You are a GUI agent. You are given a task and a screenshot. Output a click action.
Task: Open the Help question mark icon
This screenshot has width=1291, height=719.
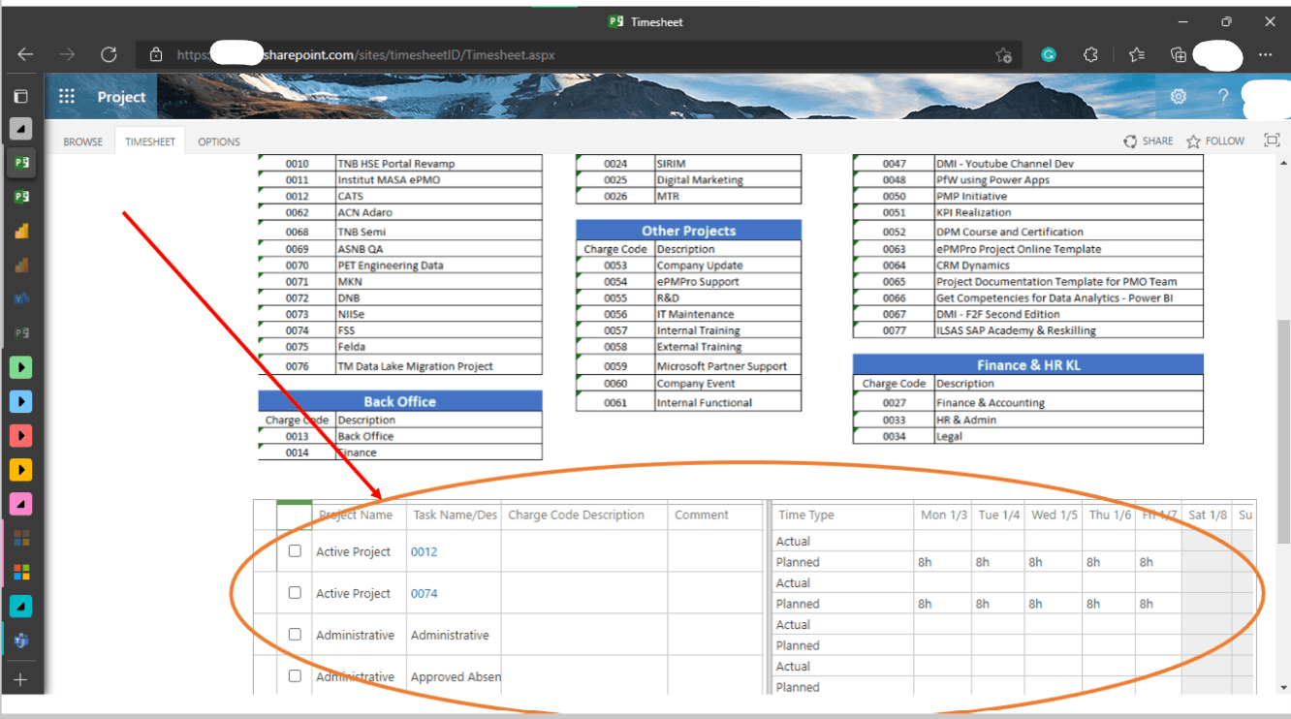click(x=1223, y=96)
